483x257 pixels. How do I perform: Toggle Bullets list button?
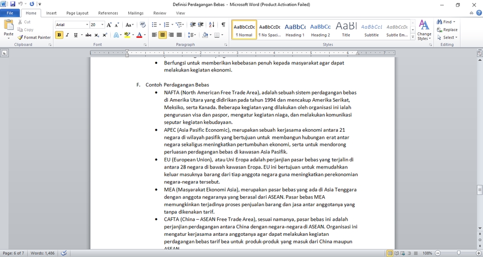click(x=154, y=25)
